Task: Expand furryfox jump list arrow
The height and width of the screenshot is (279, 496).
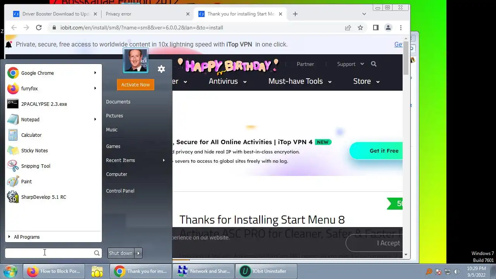Action: [95, 88]
